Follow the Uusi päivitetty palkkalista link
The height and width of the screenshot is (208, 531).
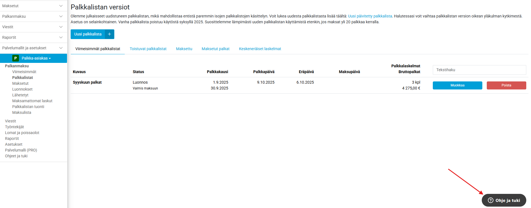pyautogui.click(x=370, y=16)
